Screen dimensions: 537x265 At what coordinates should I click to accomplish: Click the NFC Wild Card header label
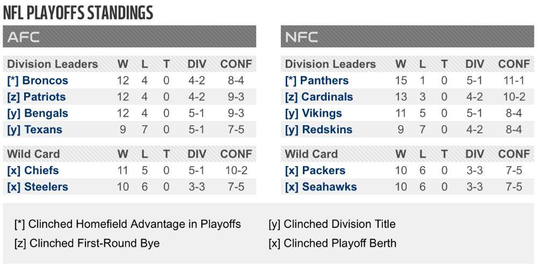click(x=311, y=154)
